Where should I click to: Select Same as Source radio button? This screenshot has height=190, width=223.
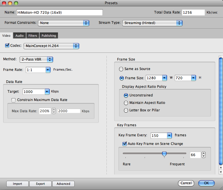[x=121, y=69]
